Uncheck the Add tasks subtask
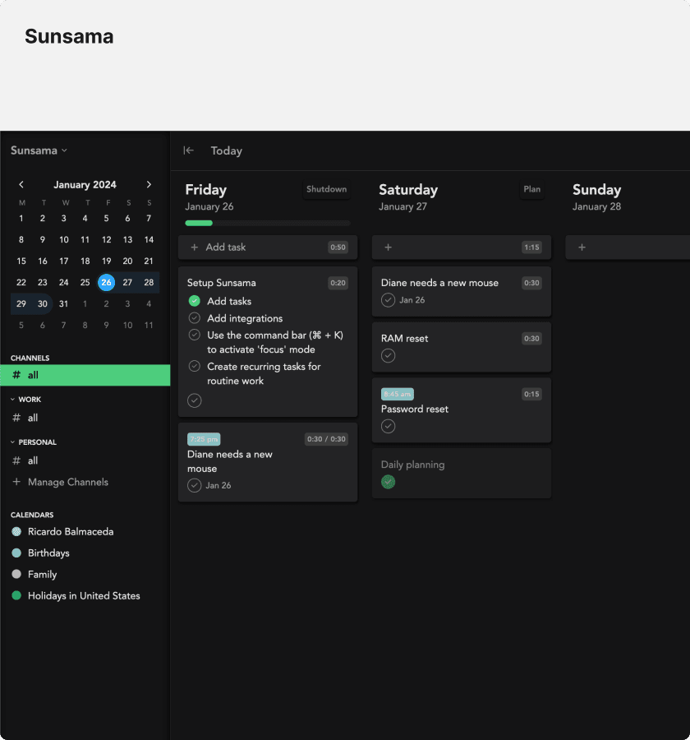Screen dimensions: 690x740 pyautogui.click(x=195, y=301)
